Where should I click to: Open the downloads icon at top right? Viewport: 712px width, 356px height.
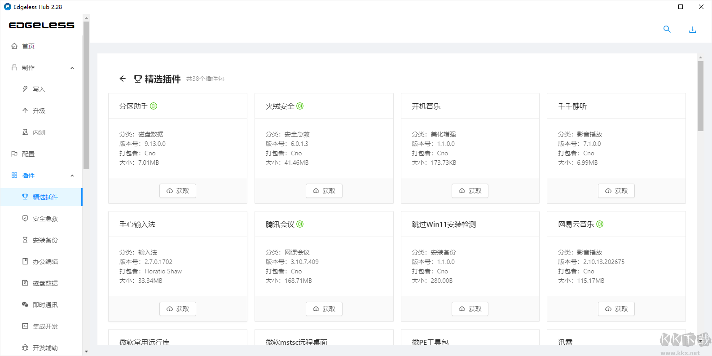pos(693,30)
